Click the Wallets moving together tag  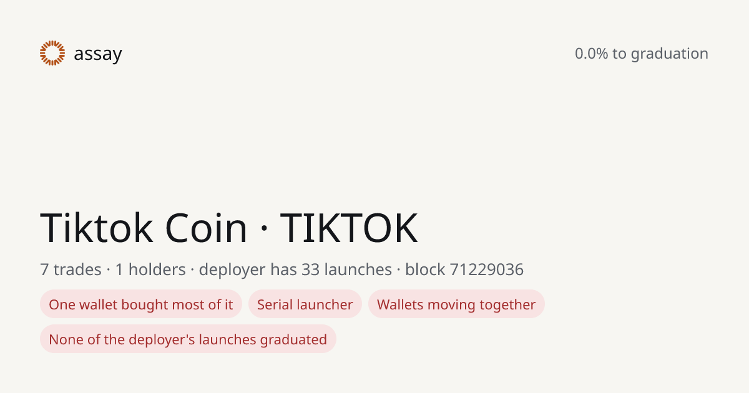pyautogui.click(x=456, y=304)
